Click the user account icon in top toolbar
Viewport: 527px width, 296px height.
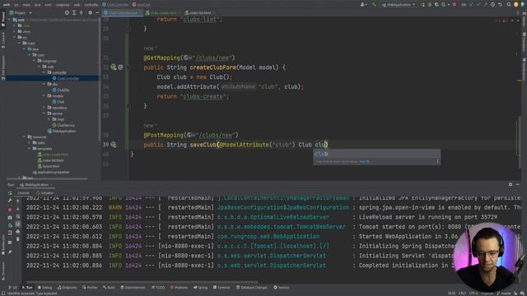pos(362,5)
